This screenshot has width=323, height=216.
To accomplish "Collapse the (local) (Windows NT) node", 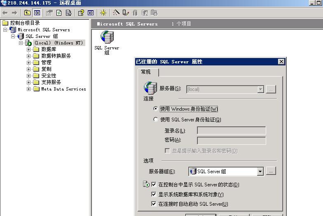I will (21, 43).
